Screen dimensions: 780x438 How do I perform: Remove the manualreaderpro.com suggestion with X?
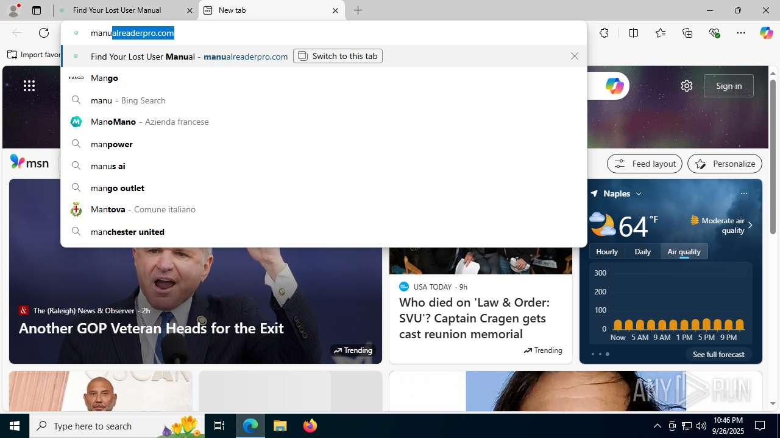pos(574,56)
